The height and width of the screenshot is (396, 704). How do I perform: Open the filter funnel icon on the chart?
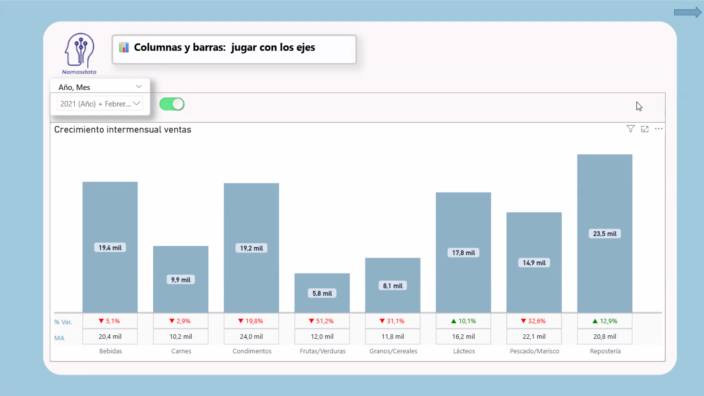(630, 129)
